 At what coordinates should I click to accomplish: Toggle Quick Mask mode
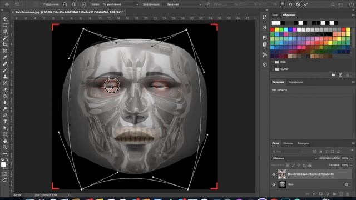click(x=5, y=174)
